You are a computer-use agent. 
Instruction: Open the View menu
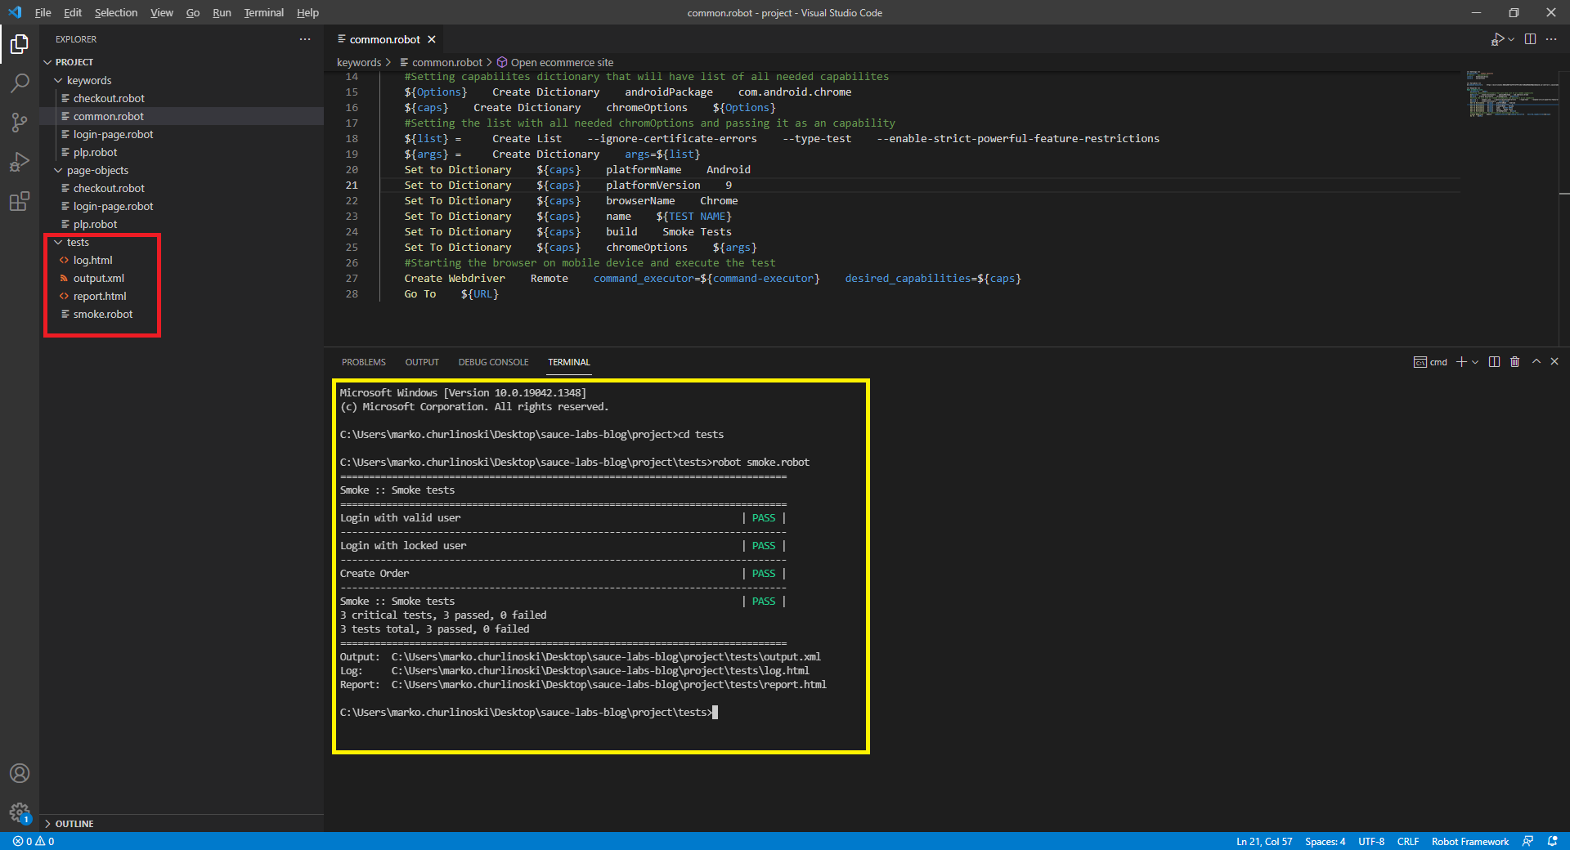(162, 12)
